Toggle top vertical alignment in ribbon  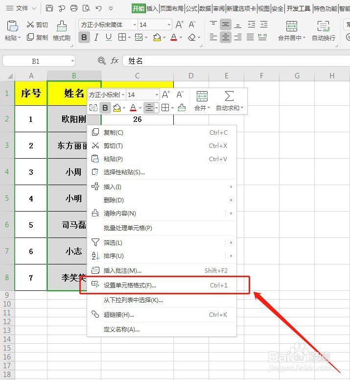pyautogui.click(x=213, y=24)
